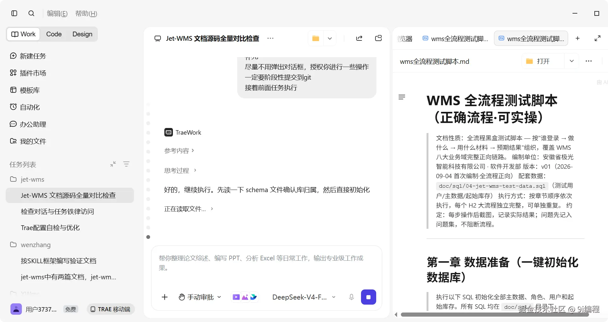
Task: Open DeepSeek-V4 model selector dropdown
Action: 304,297
